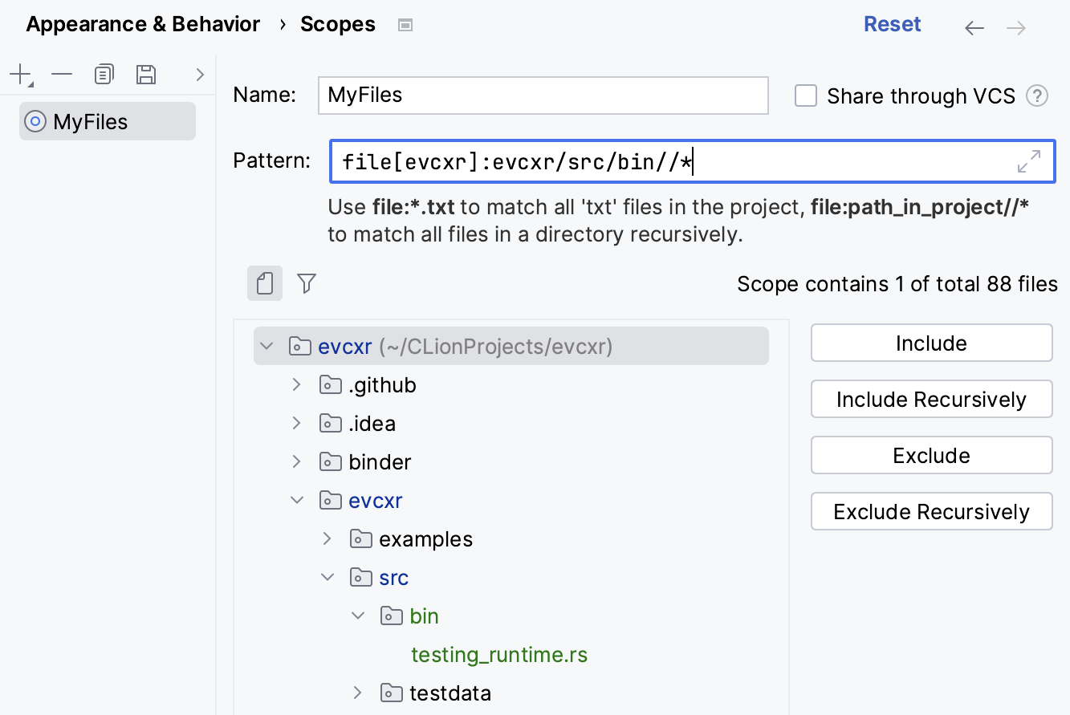This screenshot has width=1070, height=715.
Task: Save the current scope
Action: 145,74
